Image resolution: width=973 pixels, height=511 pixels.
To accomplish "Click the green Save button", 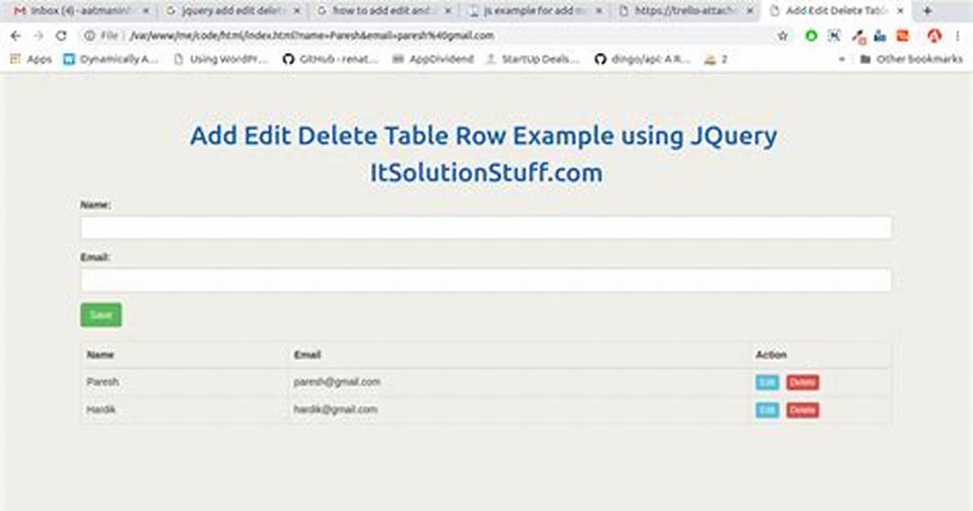I will (101, 315).
